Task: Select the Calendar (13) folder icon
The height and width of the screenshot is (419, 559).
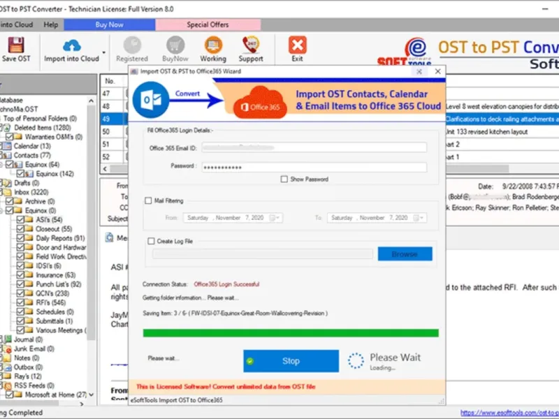Action: tap(7, 146)
